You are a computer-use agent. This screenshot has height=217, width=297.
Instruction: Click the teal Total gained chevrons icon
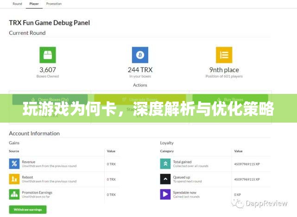[x=165, y=164]
